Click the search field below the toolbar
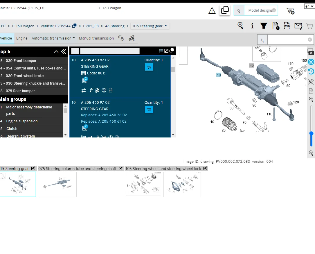The width and height of the screenshot is (315, 254). tap(290, 40)
